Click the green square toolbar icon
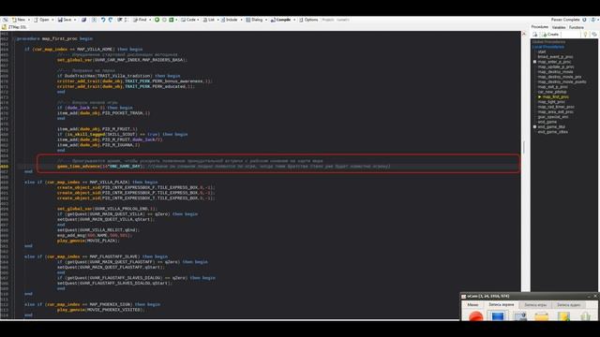The image size is (600, 337). coord(172,20)
